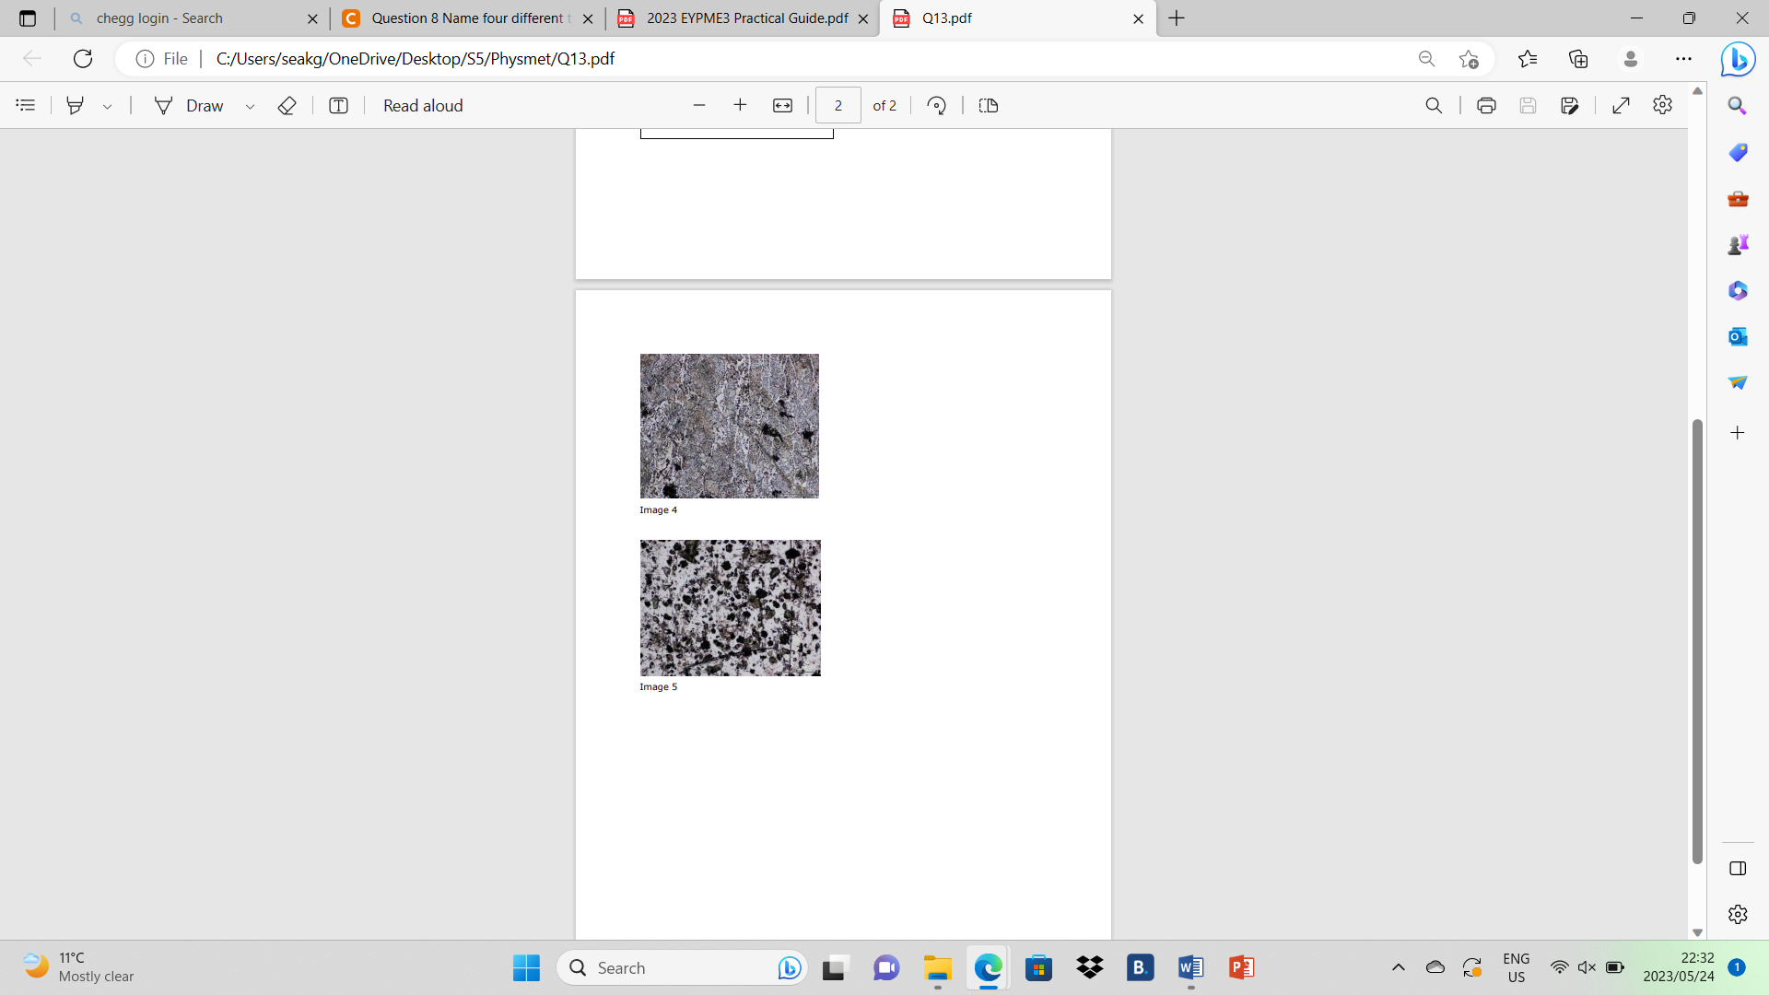This screenshot has height=995, width=1769.
Task: Start Read aloud for the document
Action: pos(422,105)
